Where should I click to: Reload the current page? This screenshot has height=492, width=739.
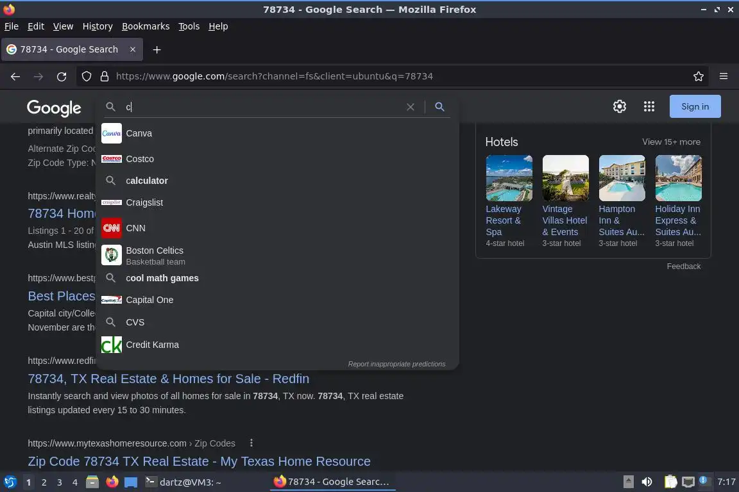[x=62, y=76]
